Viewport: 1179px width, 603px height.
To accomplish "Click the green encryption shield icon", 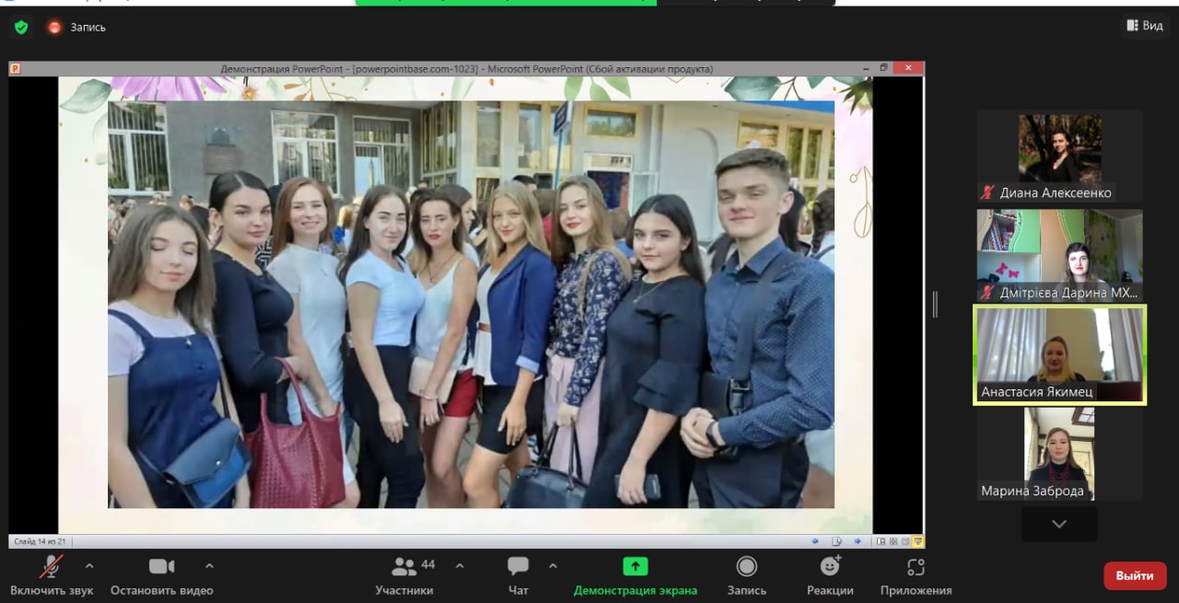I will tap(21, 27).
